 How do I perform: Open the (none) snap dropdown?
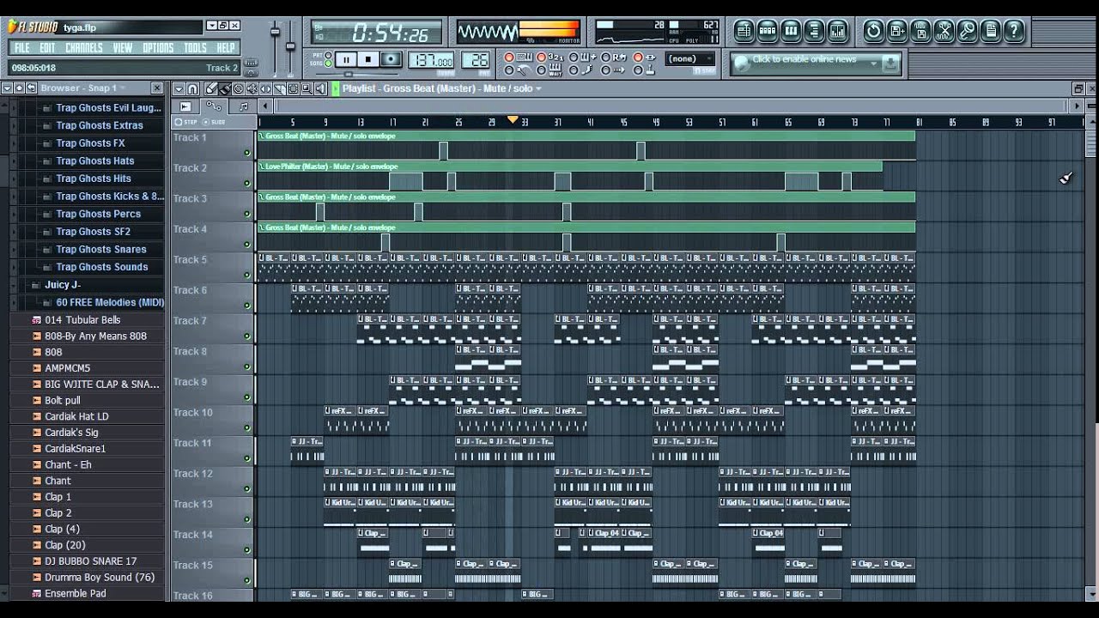click(690, 58)
